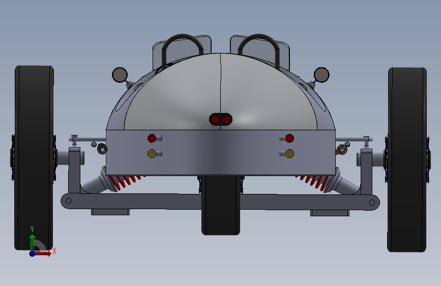Select the center rear wheel under the body
This screenshot has height=286, width=441.
point(221,205)
